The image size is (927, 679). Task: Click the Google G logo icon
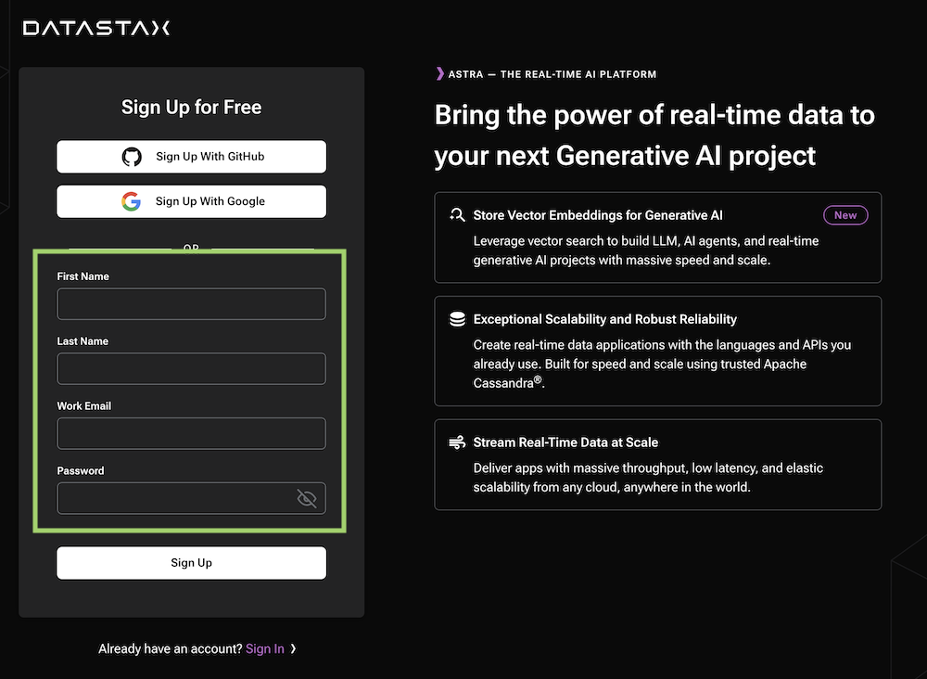coord(132,201)
